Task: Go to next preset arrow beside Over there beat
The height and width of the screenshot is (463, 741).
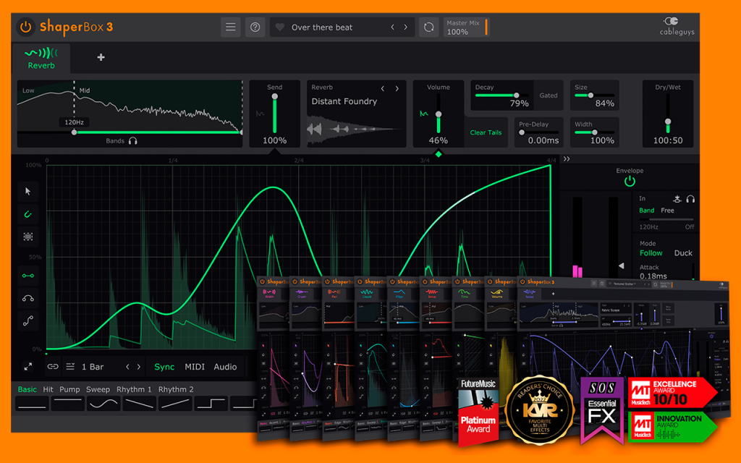Action: [x=405, y=27]
